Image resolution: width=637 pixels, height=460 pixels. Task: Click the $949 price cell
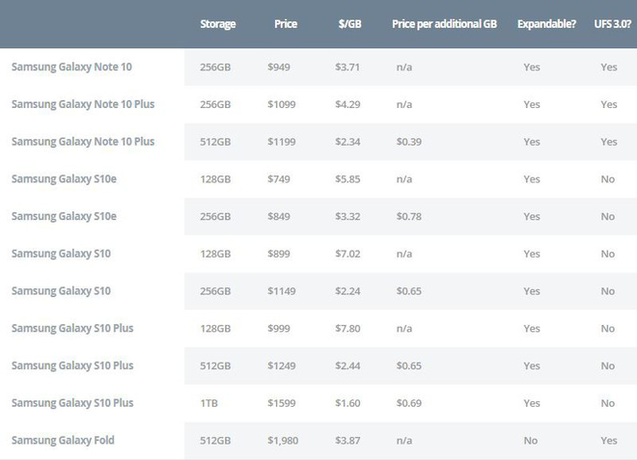click(279, 68)
